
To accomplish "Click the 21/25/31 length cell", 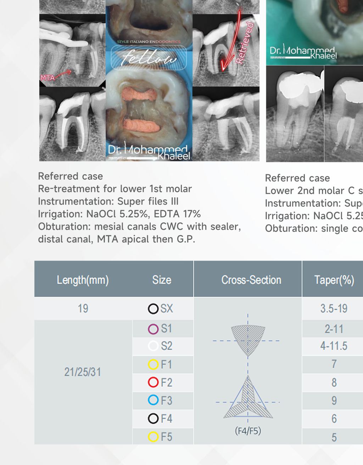I will pyautogui.click(x=83, y=372).
